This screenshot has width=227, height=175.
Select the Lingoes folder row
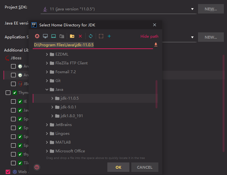pyautogui.click(x=95, y=134)
